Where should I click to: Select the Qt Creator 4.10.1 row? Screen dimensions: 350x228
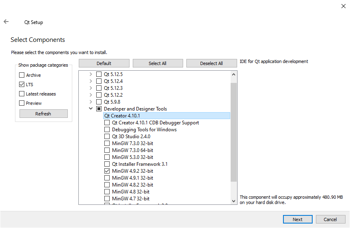[166, 115]
